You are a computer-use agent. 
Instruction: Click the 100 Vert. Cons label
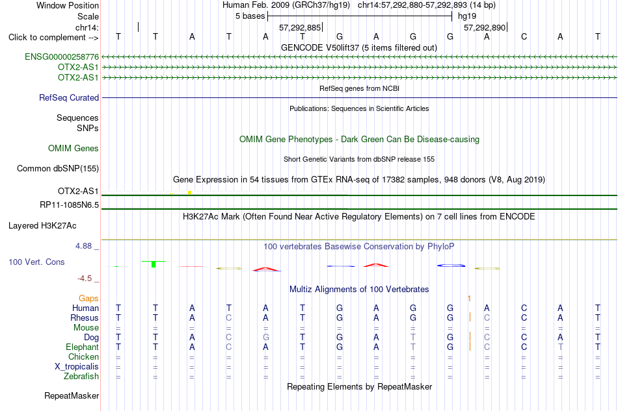coord(36,262)
